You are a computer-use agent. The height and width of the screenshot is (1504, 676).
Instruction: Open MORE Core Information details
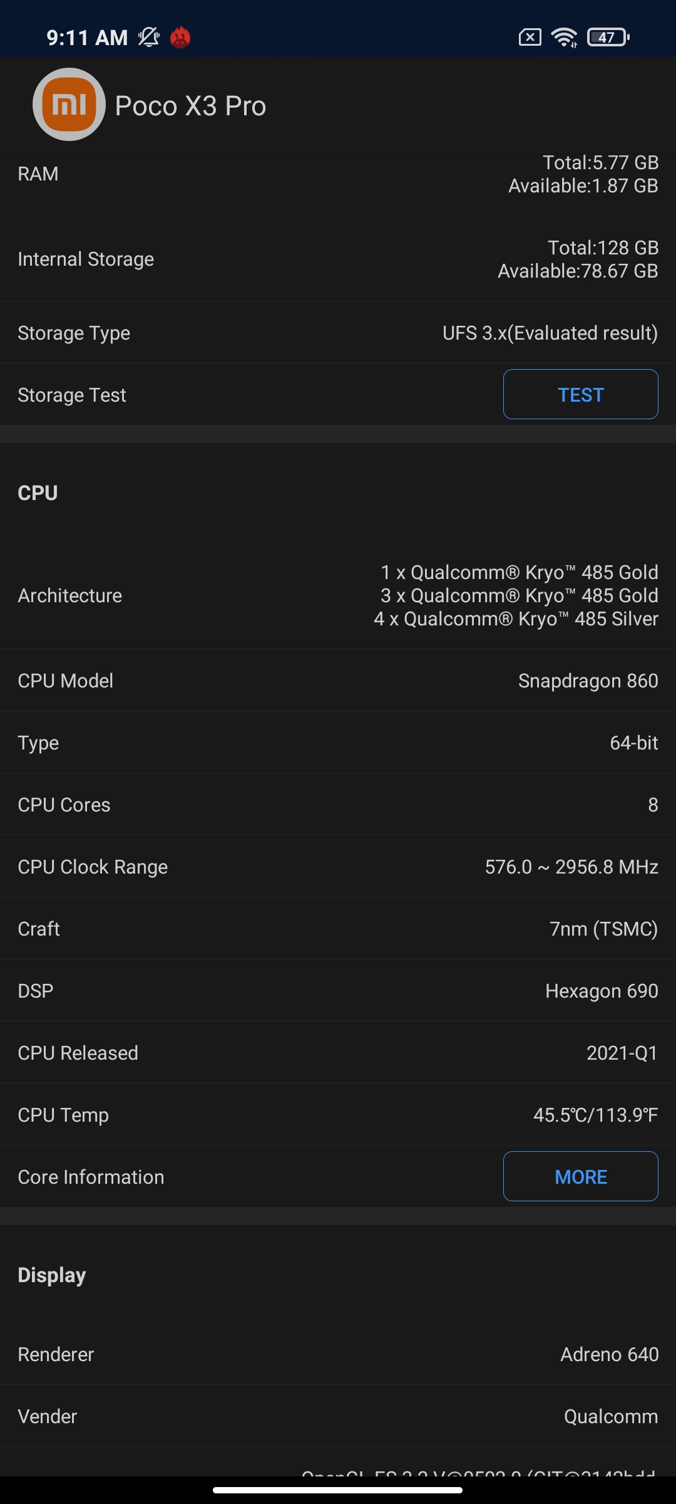(x=580, y=1176)
